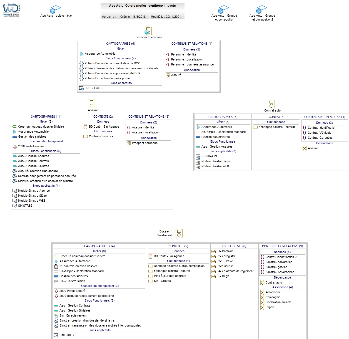
Task: Open PClient- Demande de cotation pour assurer un véhicule
Action: pos(121,69)
